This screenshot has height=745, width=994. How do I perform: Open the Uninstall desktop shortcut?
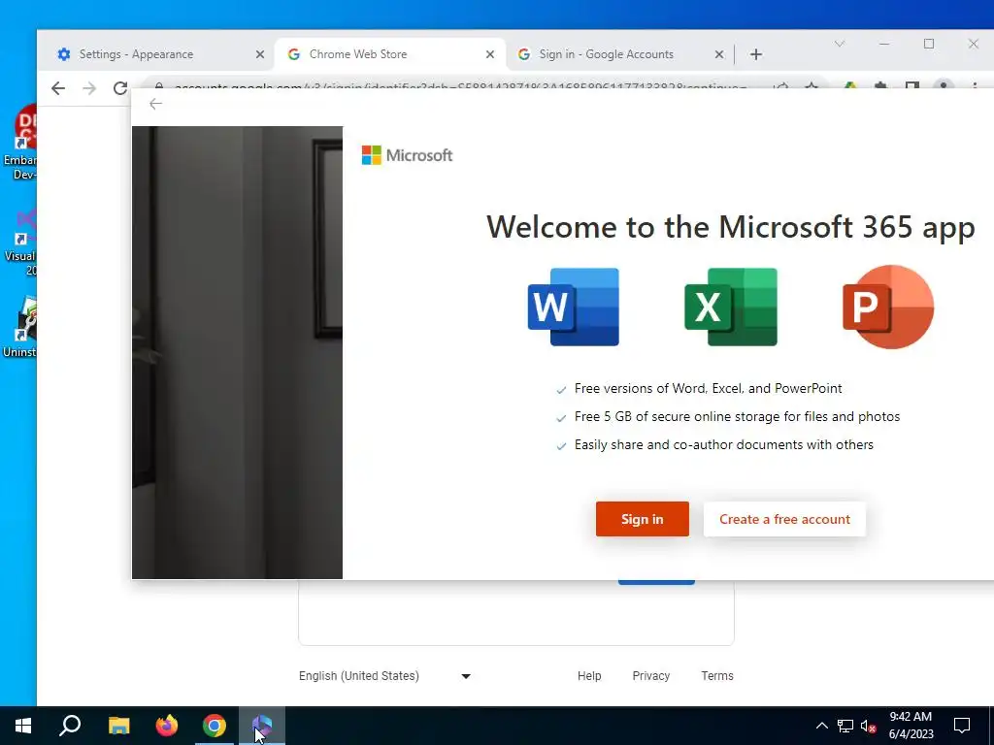point(20,328)
